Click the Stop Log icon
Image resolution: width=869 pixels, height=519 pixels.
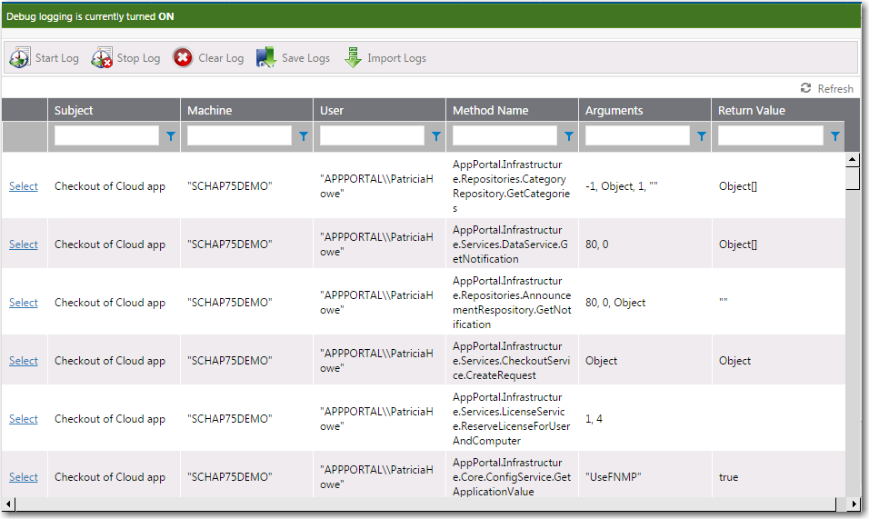[x=102, y=58]
